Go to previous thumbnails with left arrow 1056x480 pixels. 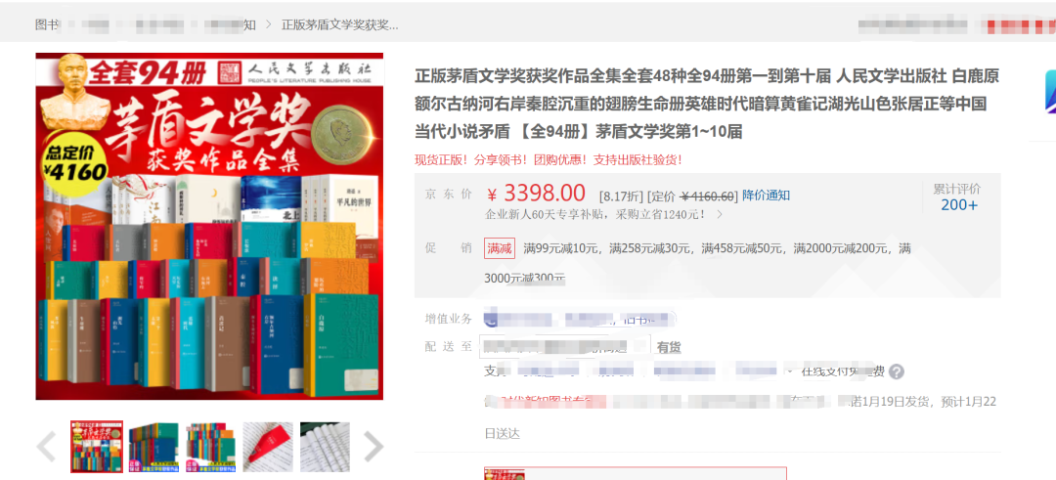click(47, 447)
